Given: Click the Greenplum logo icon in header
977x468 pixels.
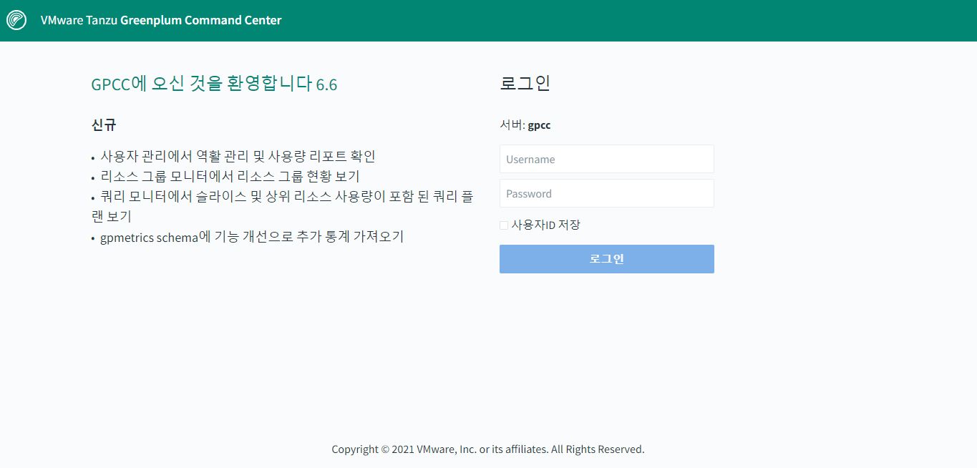Looking at the screenshot, I should click(x=16, y=20).
